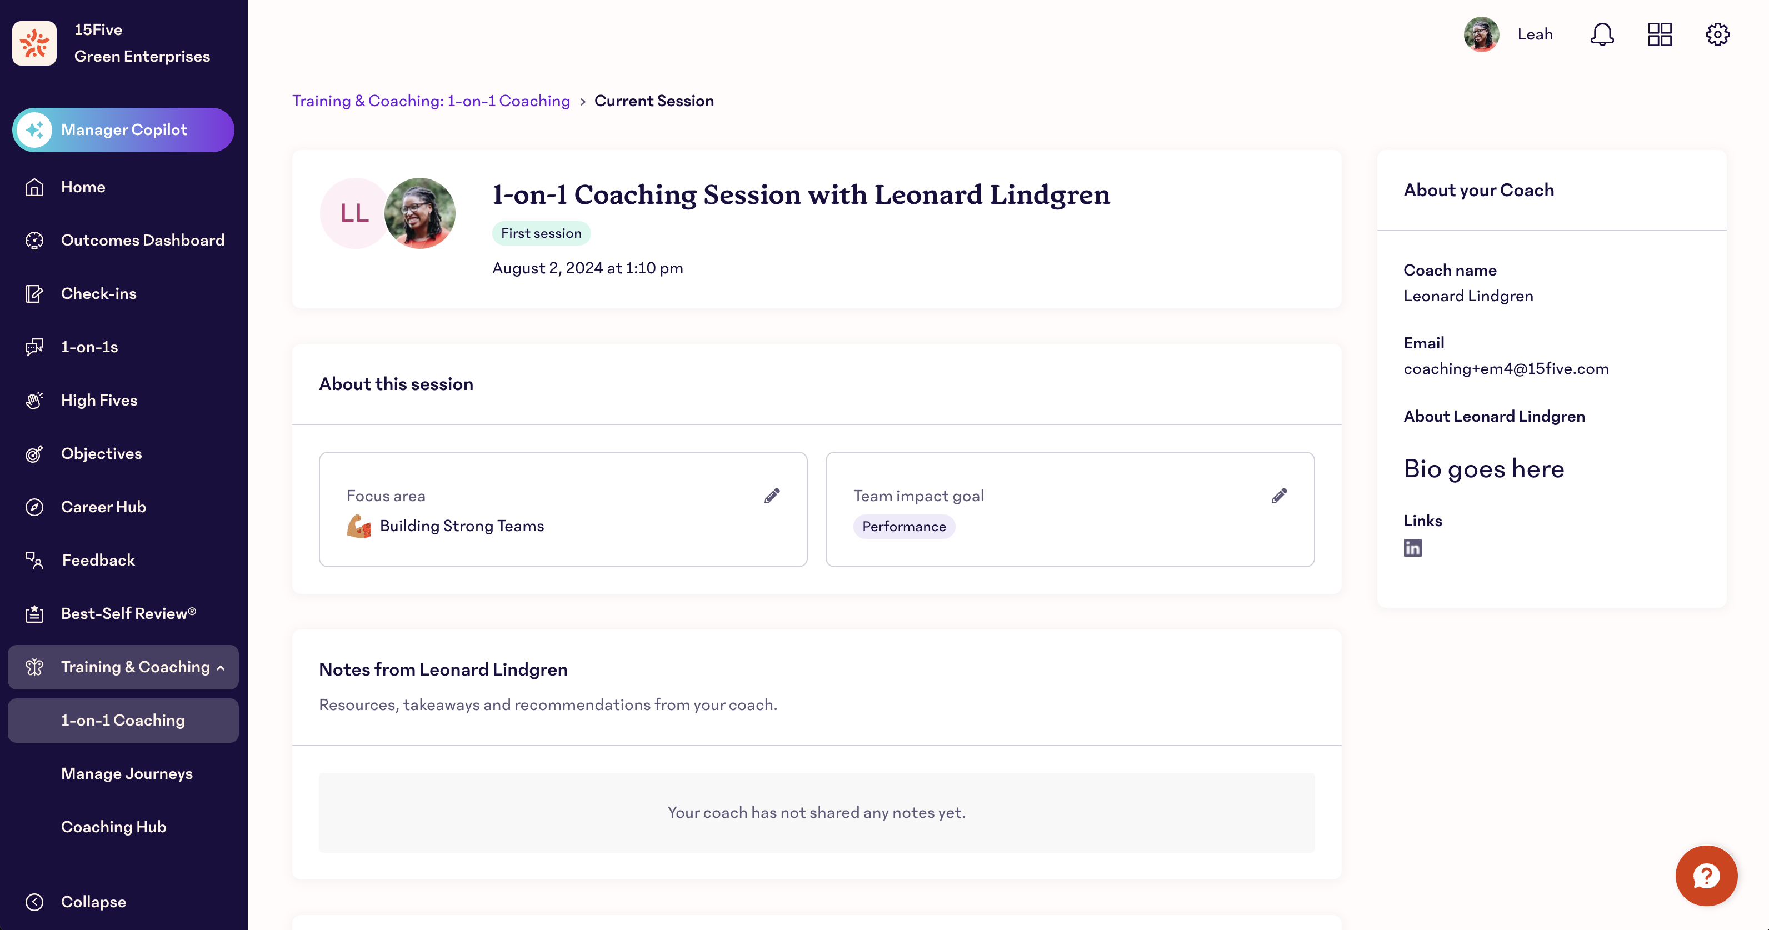
Task: Click the orange help question-mark button
Action: [1707, 876]
